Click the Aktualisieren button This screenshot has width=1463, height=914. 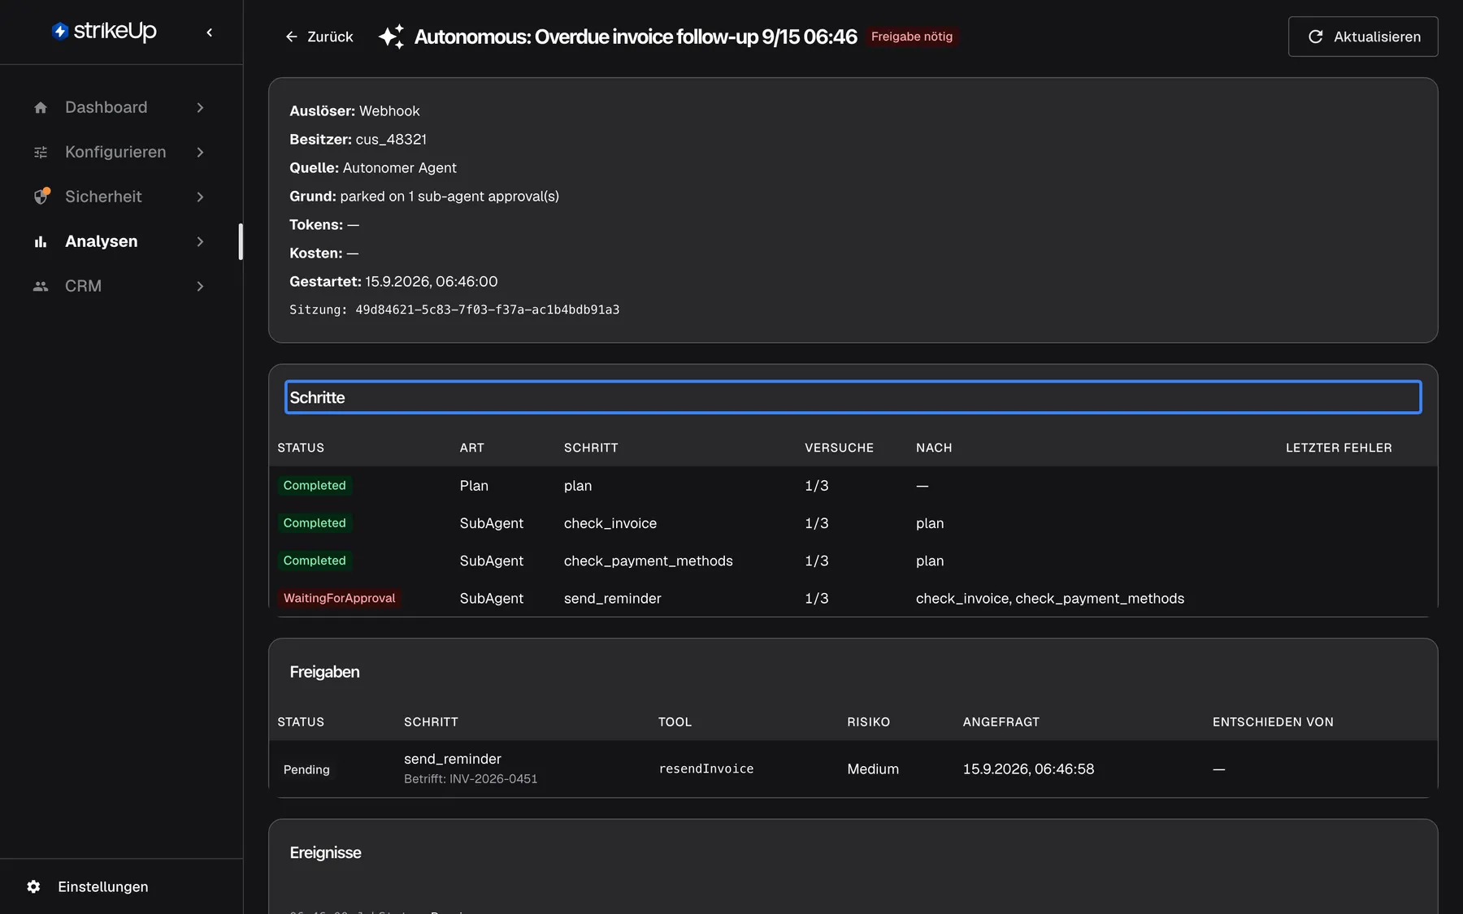1363,37
